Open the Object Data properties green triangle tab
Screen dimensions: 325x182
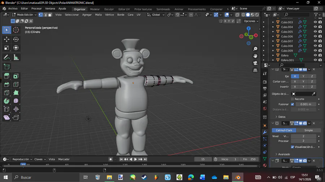pos(265,159)
